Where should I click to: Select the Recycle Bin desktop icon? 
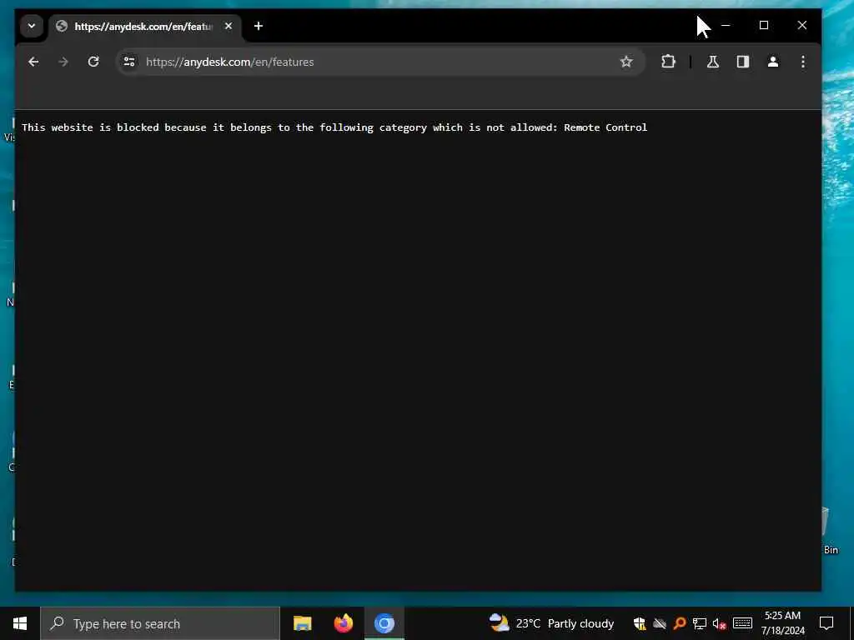point(829,531)
